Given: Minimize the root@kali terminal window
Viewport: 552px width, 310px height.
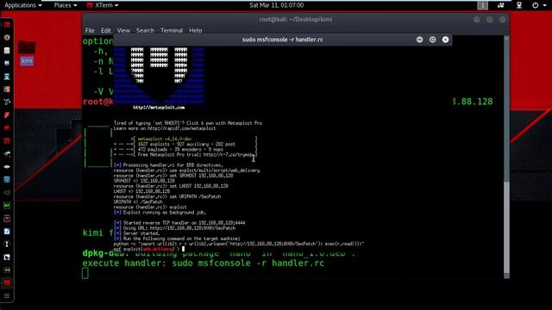Looking at the screenshot, I should pyautogui.click(x=477, y=20).
